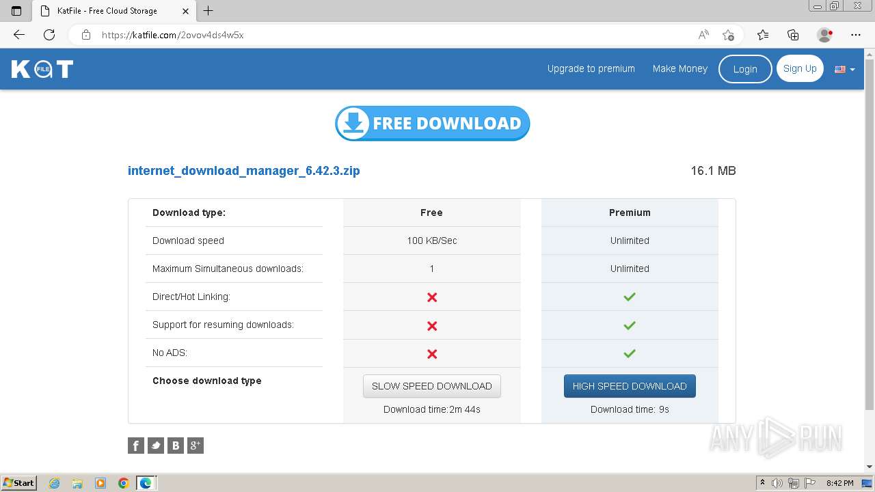Screen dimensions: 875x492
Task: Click the Facebook share icon
Action: 136,446
